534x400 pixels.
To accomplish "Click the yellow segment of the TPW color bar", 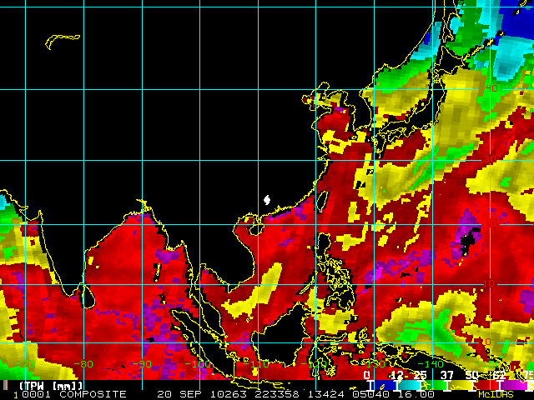I will pos(459,385).
